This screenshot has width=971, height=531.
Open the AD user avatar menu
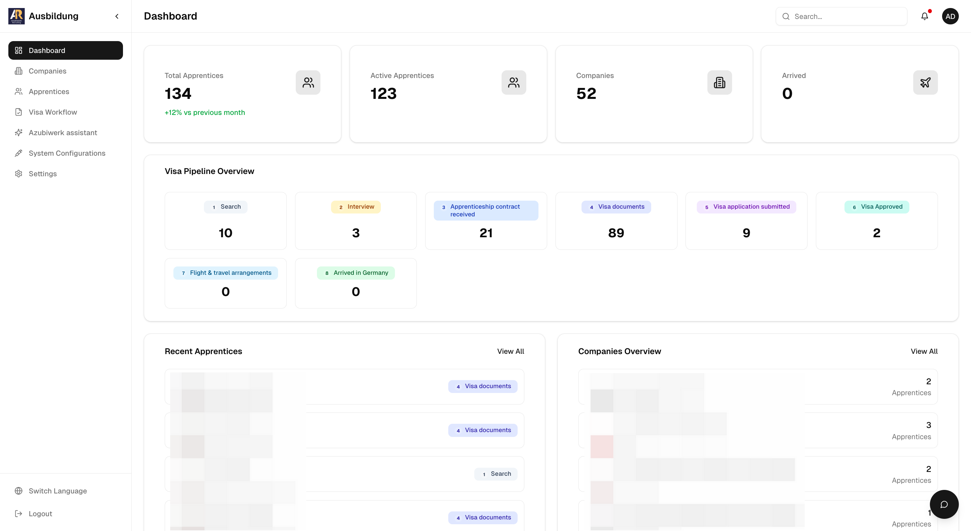[x=950, y=16]
